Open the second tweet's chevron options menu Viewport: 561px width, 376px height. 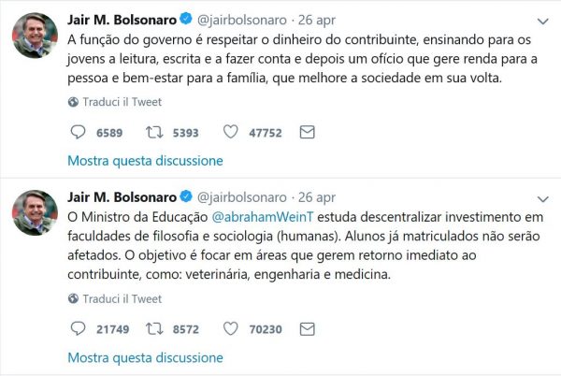(542, 198)
